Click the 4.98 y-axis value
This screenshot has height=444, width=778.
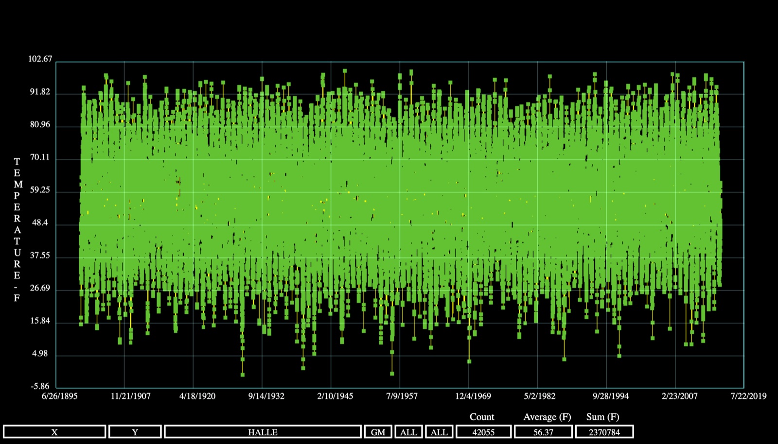pos(40,353)
